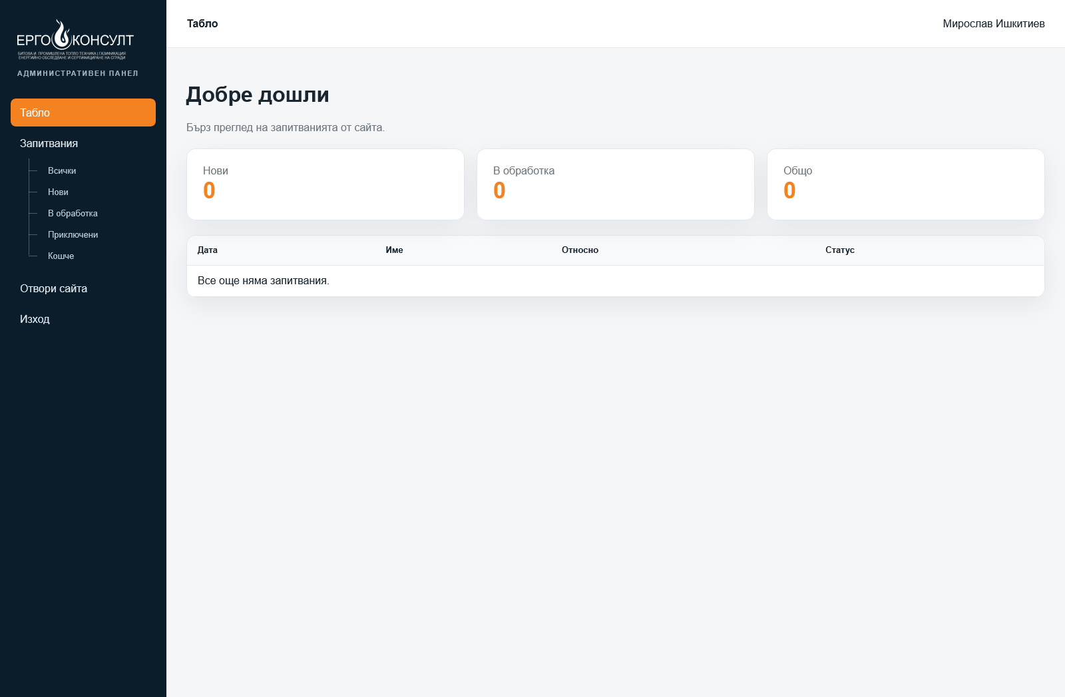This screenshot has width=1065, height=697.
Task: Click the Име column header
Action: click(x=394, y=250)
